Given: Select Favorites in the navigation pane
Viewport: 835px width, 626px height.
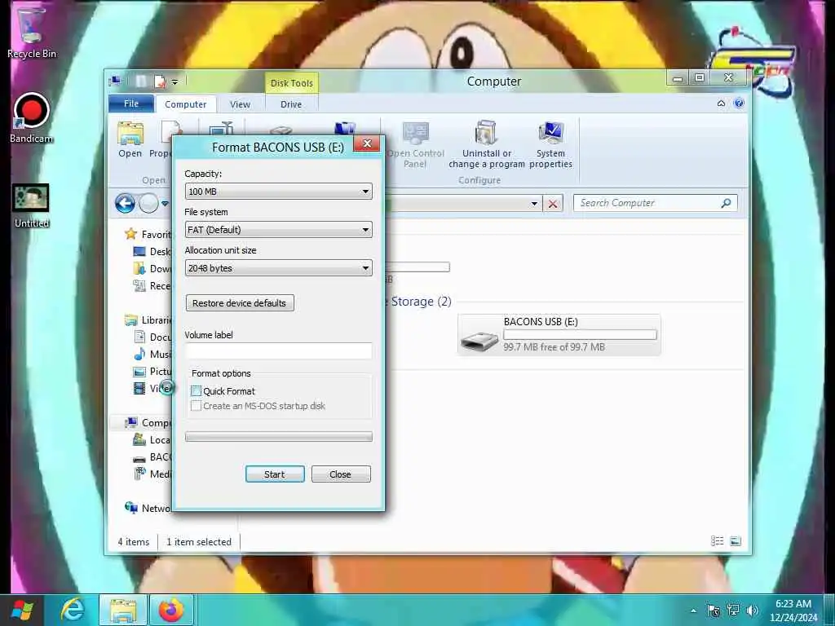Looking at the screenshot, I should [x=148, y=234].
